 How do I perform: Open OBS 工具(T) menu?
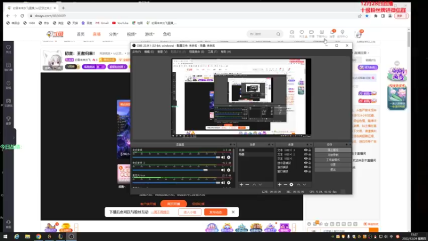point(212,51)
